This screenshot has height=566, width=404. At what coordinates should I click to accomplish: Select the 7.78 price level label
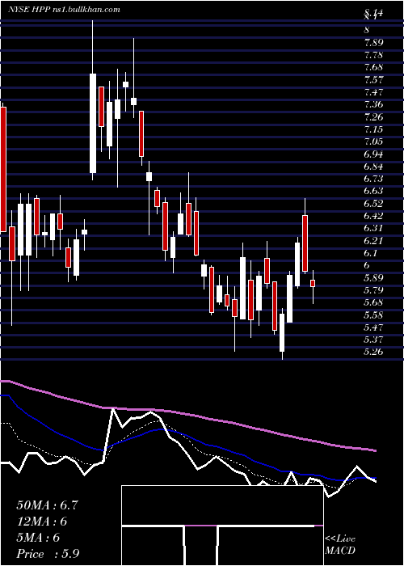click(373, 55)
